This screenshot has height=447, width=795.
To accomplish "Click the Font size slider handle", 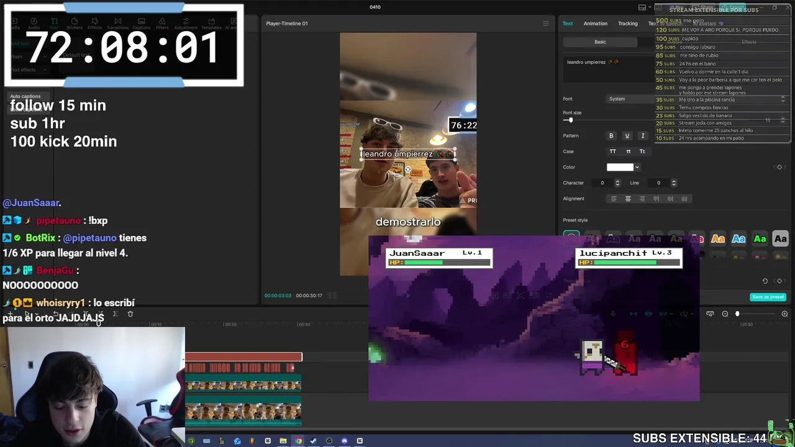I will pyautogui.click(x=571, y=120).
